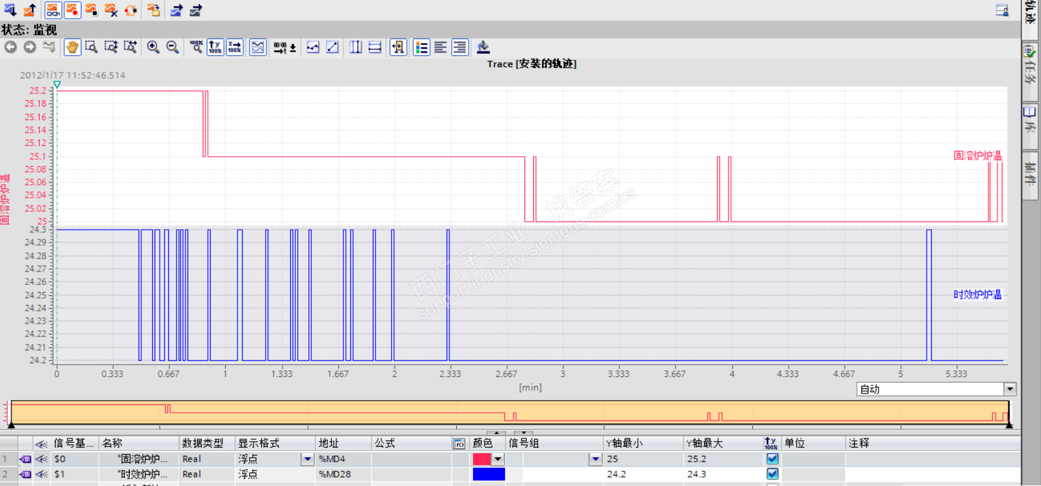Image resolution: width=1041 pixels, height=486 pixels.
Task: Toggle Y-axis auto-scale checkbox for signal $1
Action: click(772, 474)
